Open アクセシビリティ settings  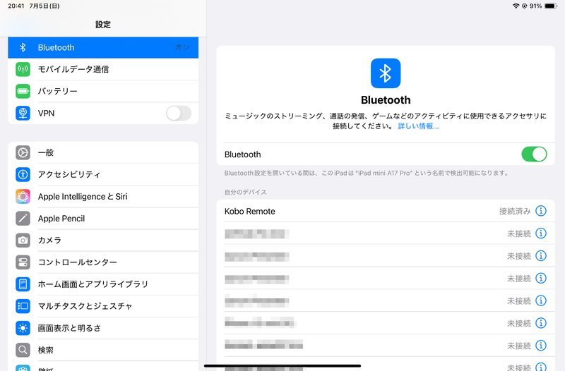pos(103,174)
